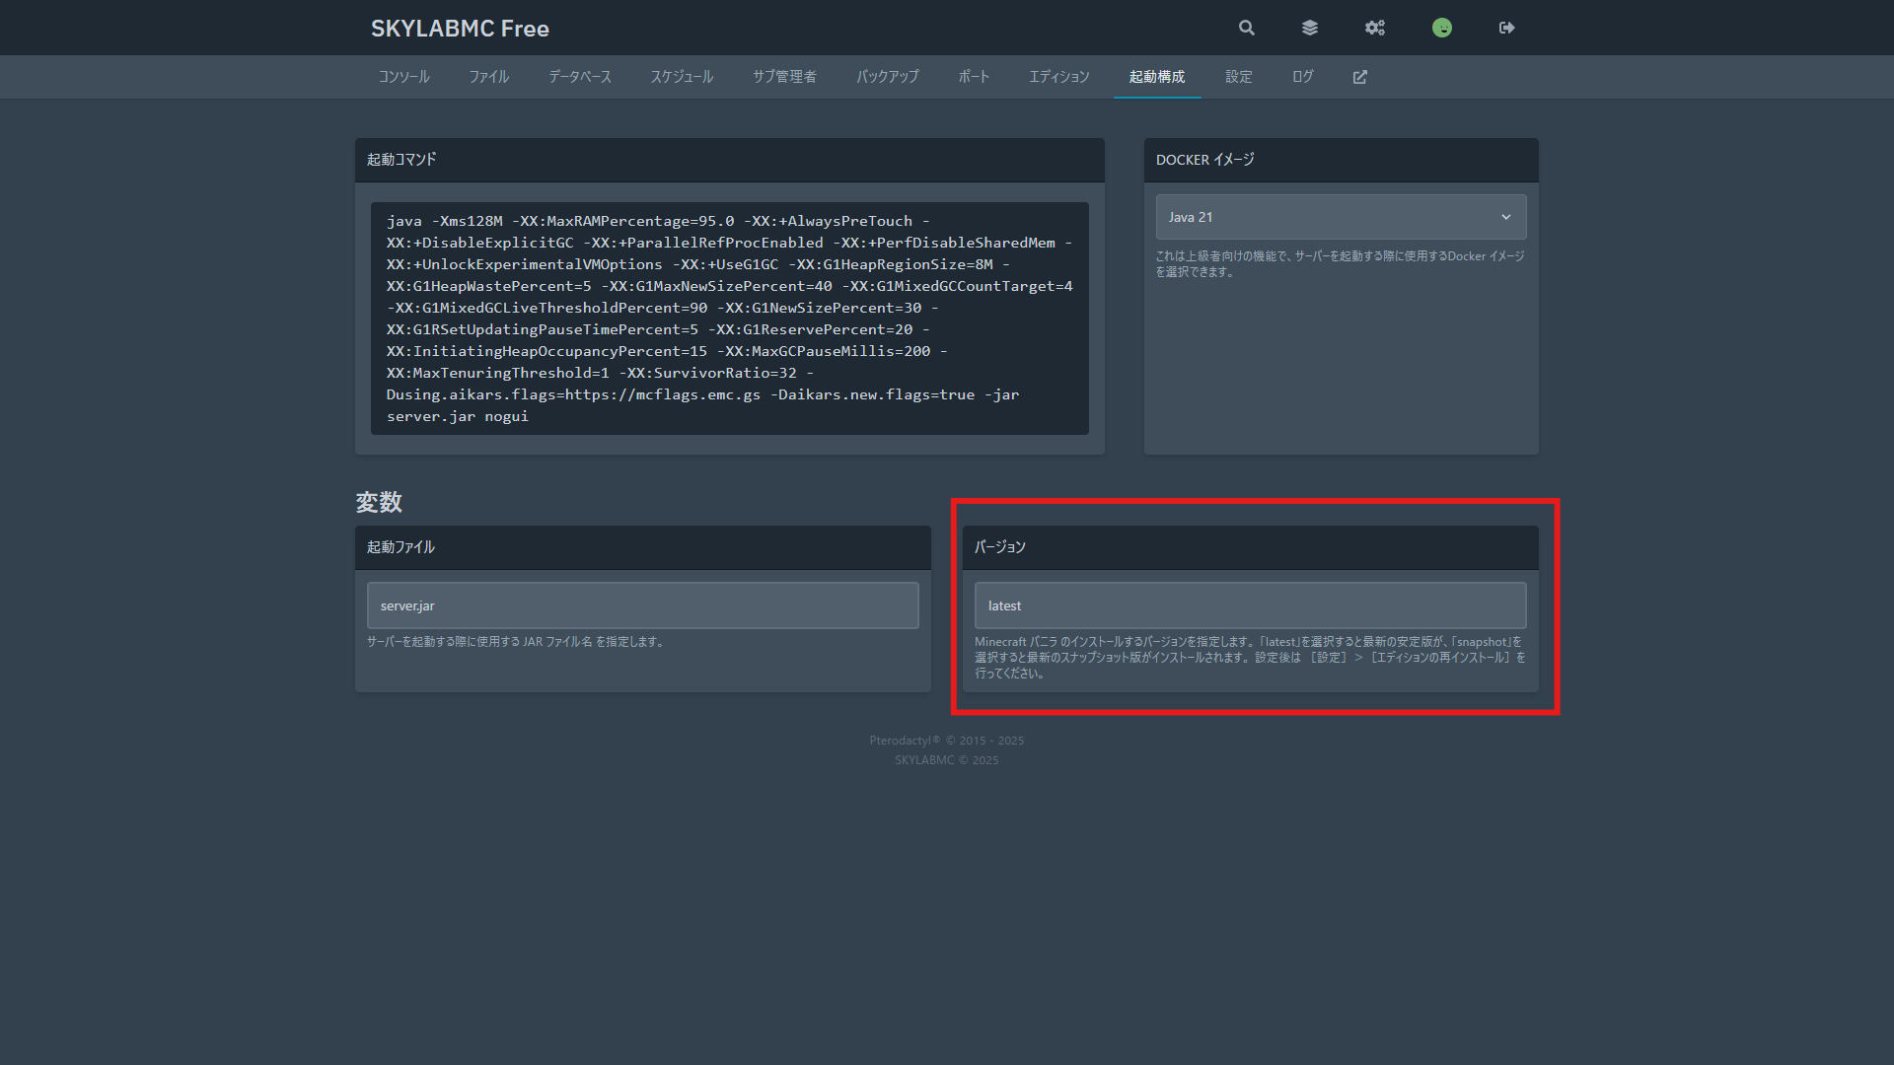The width and height of the screenshot is (1894, 1065).
Task: Open the server list layers icon
Action: (1310, 28)
